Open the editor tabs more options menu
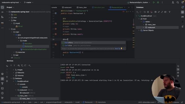The height and width of the screenshot is (104, 185). click(x=132, y=8)
